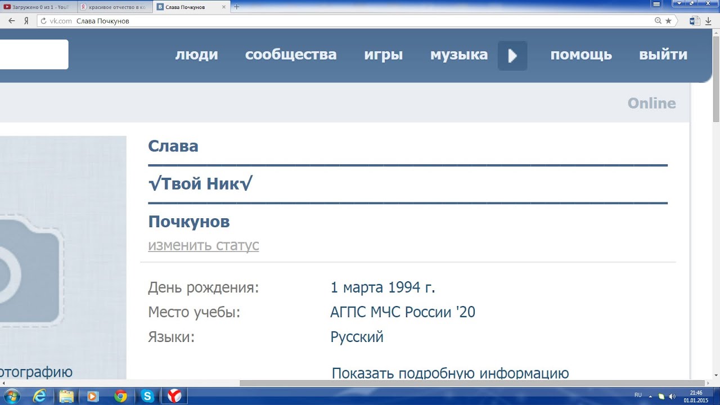Click the 'Языки:' label
The height and width of the screenshot is (405, 720).
pos(172,337)
